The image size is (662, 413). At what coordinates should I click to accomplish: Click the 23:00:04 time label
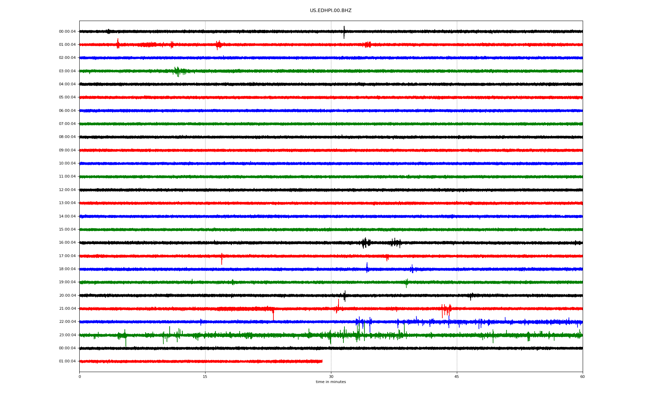click(67, 335)
